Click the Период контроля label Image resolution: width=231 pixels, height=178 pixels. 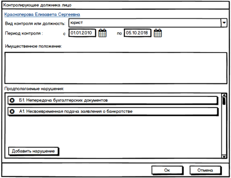24,33
